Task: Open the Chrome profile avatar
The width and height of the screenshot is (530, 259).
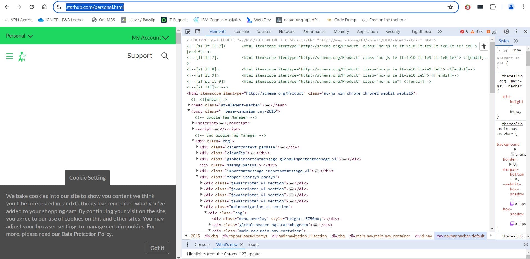Action: pos(511,7)
